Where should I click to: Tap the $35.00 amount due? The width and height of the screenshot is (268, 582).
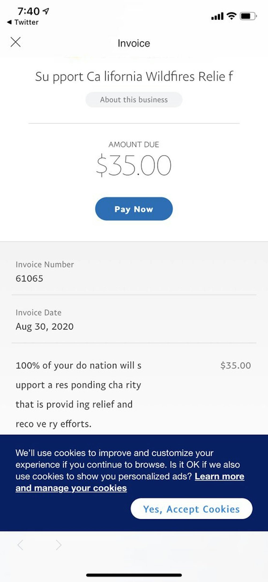point(134,165)
